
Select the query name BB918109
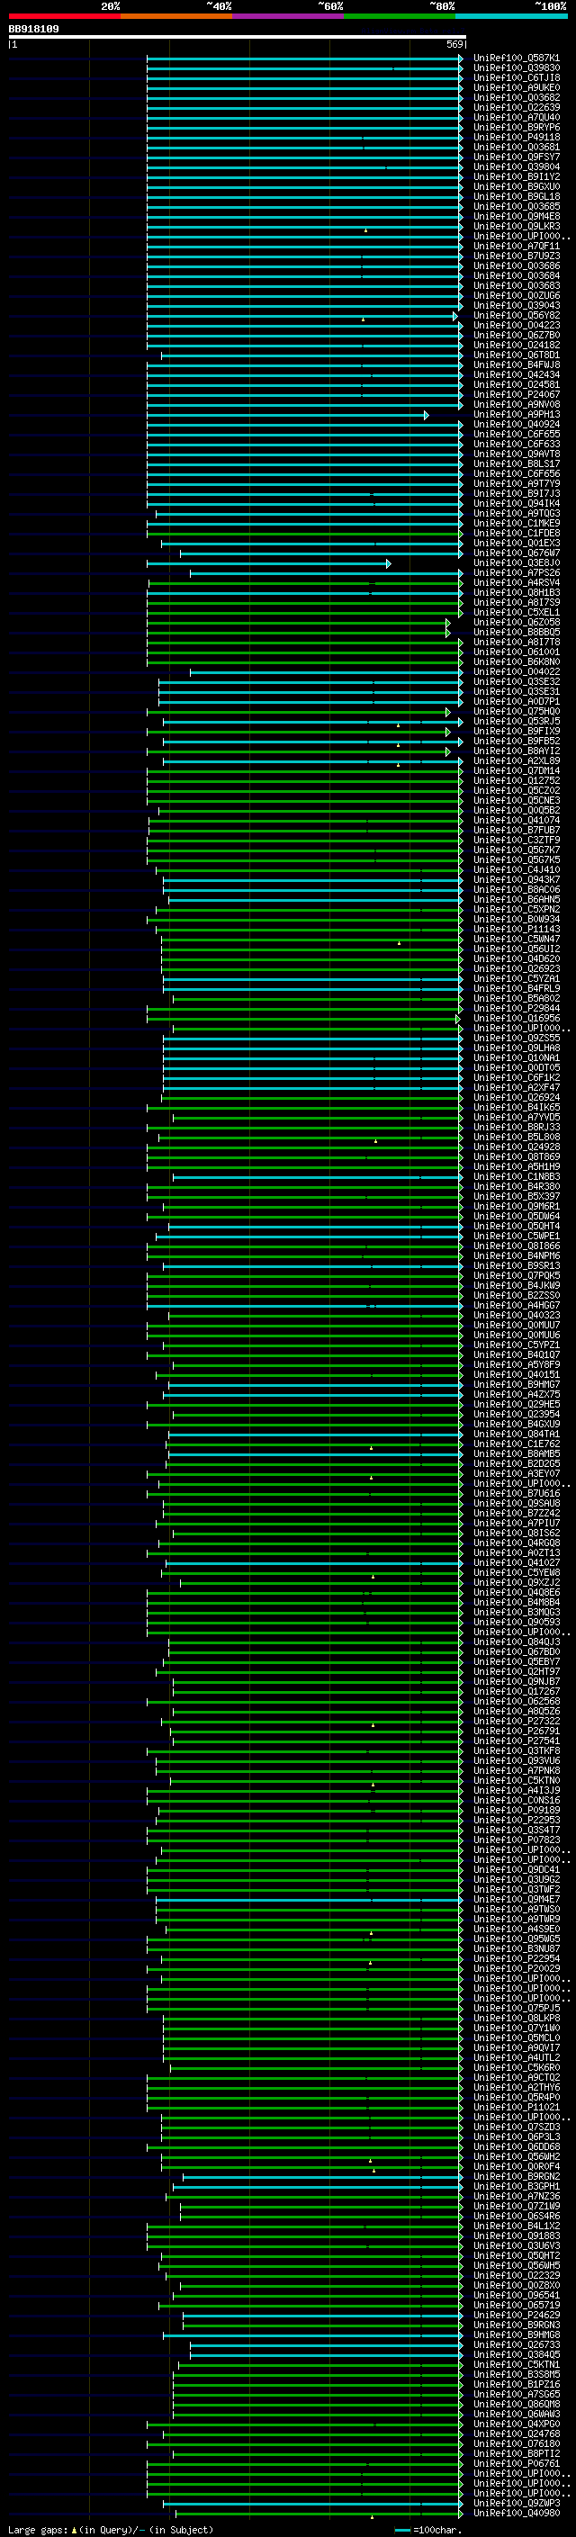click(x=33, y=30)
